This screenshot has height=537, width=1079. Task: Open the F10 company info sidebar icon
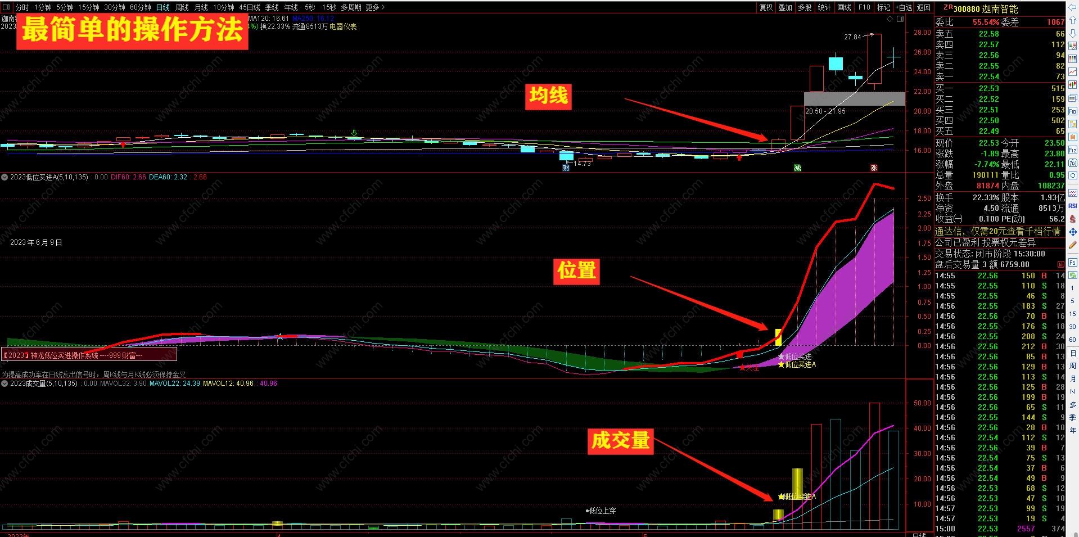click(x=1073, y=111)
